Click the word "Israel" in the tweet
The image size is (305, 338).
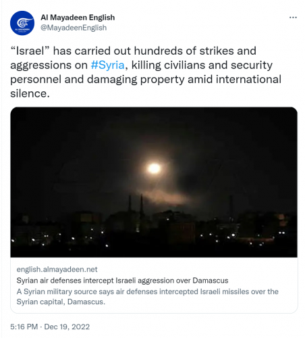[30, 51]
